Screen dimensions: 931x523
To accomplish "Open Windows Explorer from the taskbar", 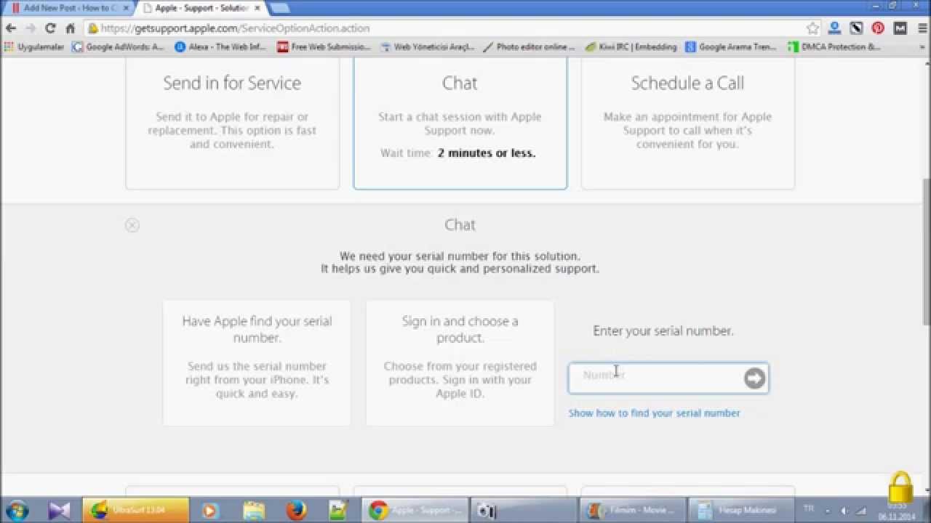I will pos(254,511).
